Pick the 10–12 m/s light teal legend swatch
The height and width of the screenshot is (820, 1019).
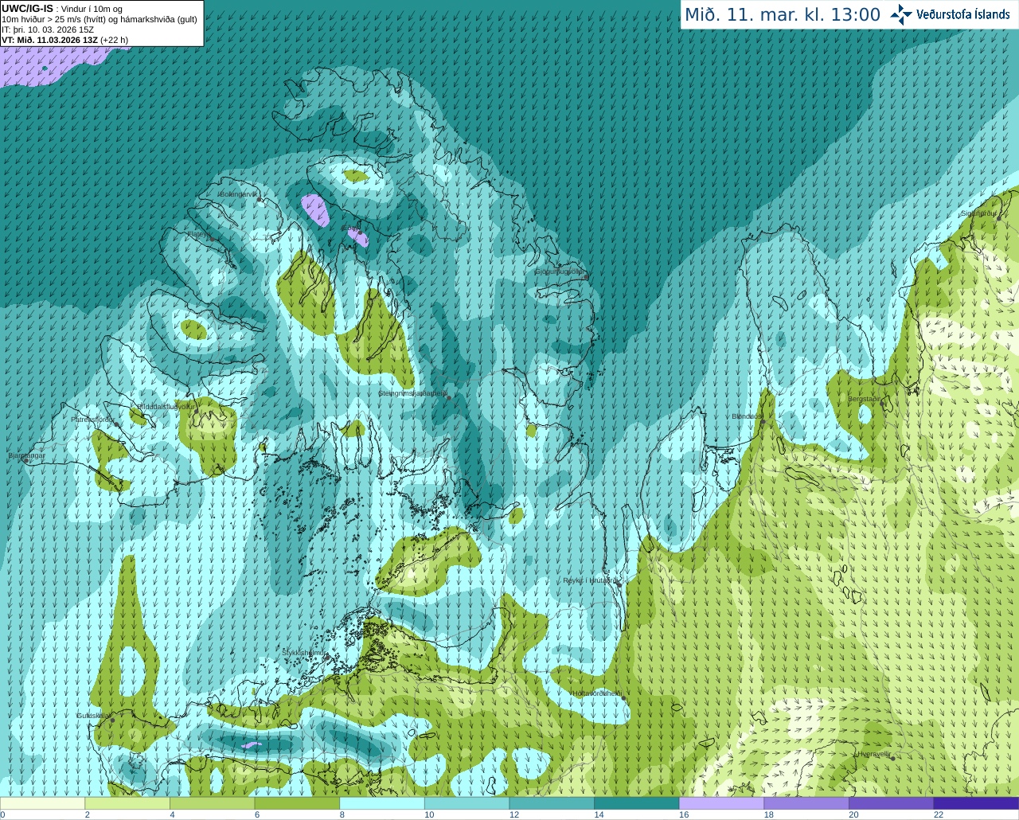point(467,803)
